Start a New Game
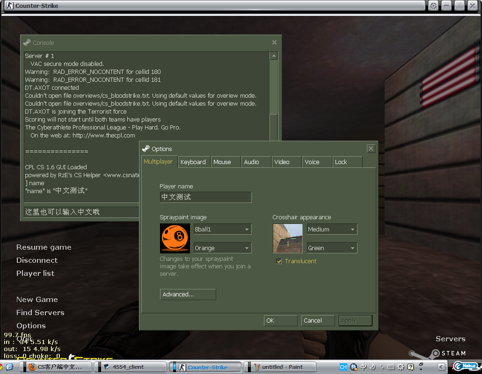 (37, 299)
